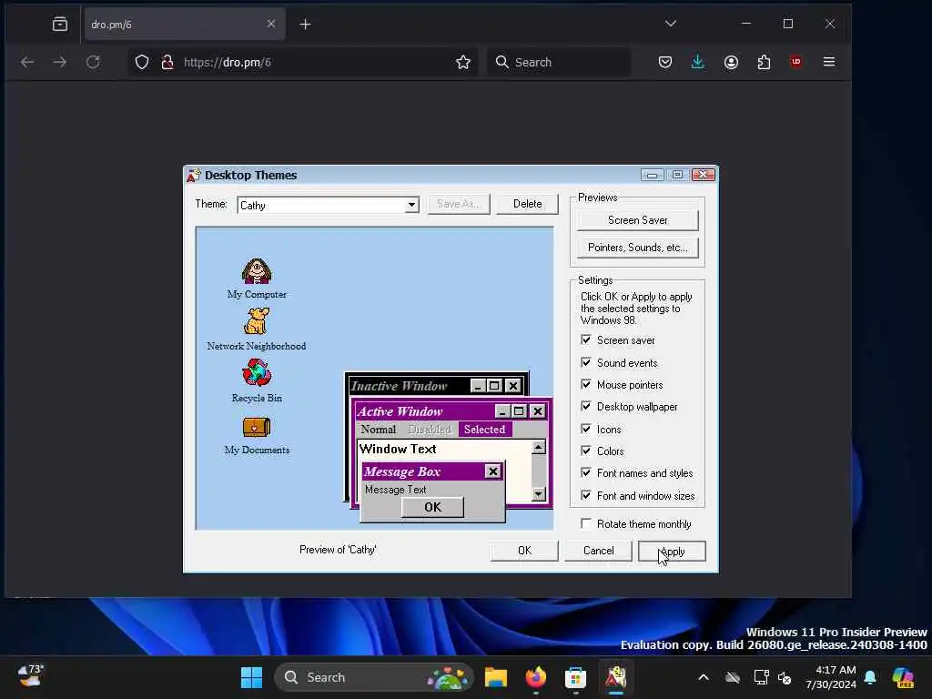Open the Windows Start menu
Viewport: 932px width, 699px height.
pos(251,677)
